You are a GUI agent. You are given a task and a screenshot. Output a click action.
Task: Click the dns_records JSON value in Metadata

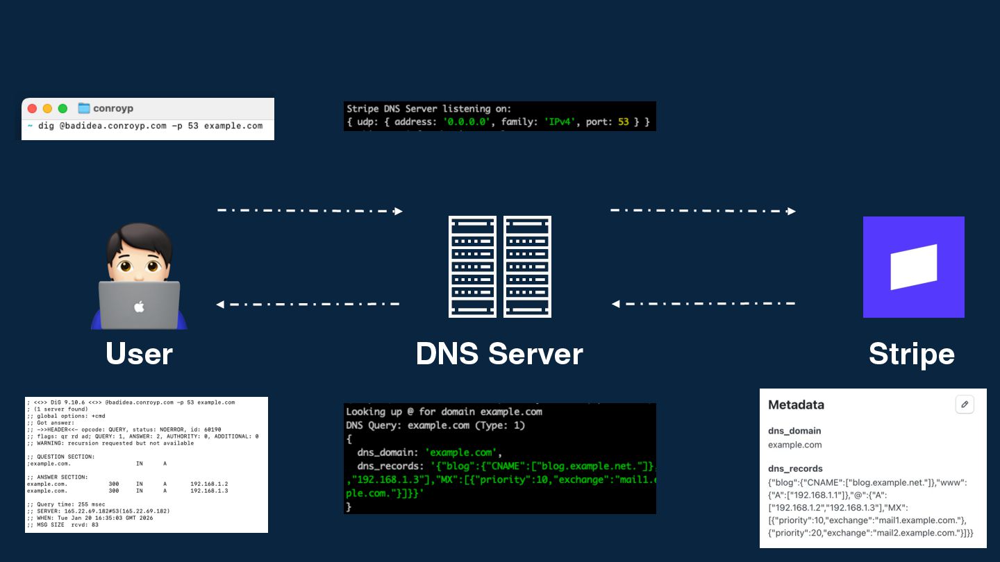[x=871, y=507]
